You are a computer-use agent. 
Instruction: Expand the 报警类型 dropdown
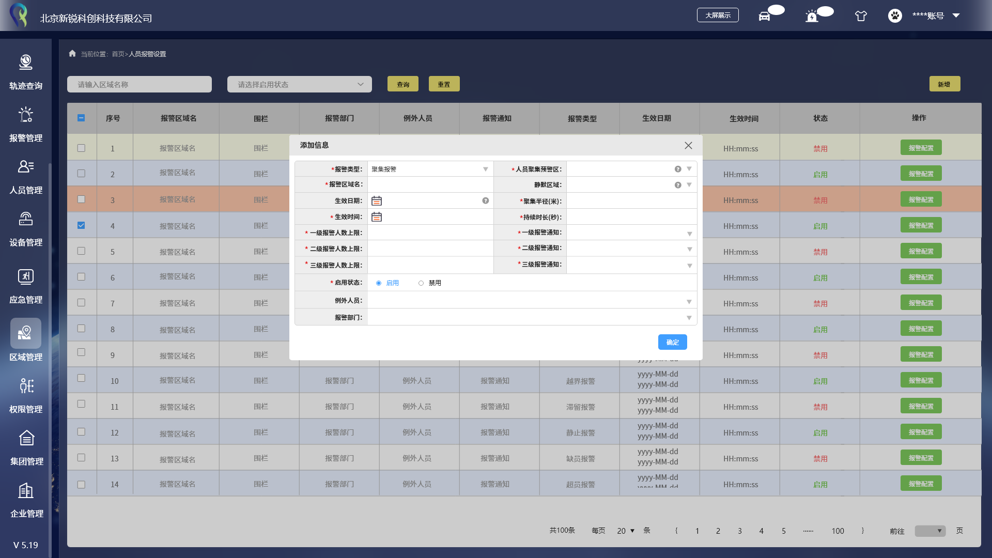coord(485,169)
